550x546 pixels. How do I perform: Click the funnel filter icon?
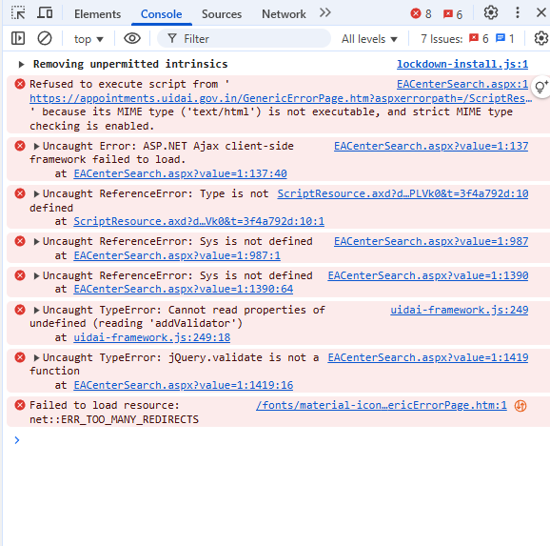click(172, 38)
